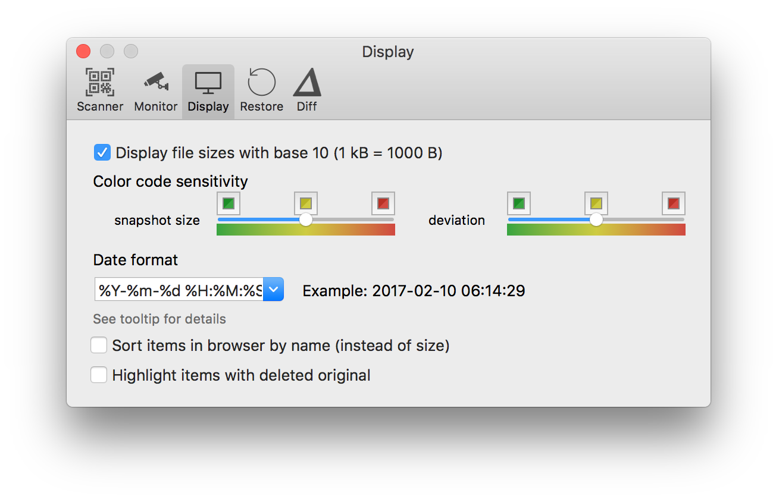This screenshot has width=776, height=502.
Task: Pick the green swatch for deviation
Action: (519, 203)
